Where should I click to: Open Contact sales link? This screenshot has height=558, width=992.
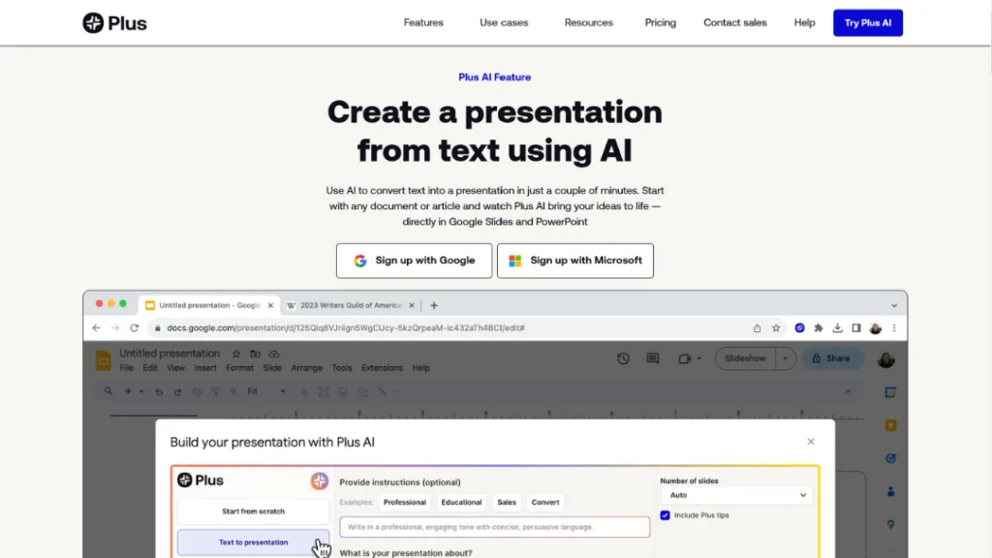tap(734, 23)
